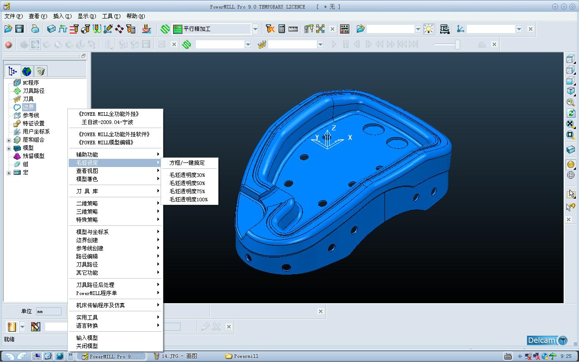Open the 查看 menu
The image size is (579, 362).
38,16
